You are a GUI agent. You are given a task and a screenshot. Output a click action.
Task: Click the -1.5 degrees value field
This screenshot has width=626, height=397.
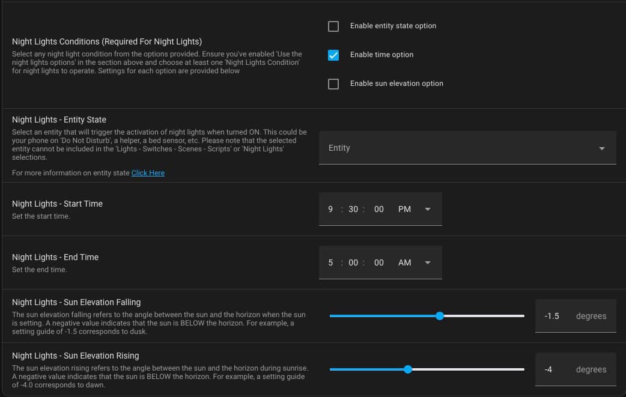(576, 316)
